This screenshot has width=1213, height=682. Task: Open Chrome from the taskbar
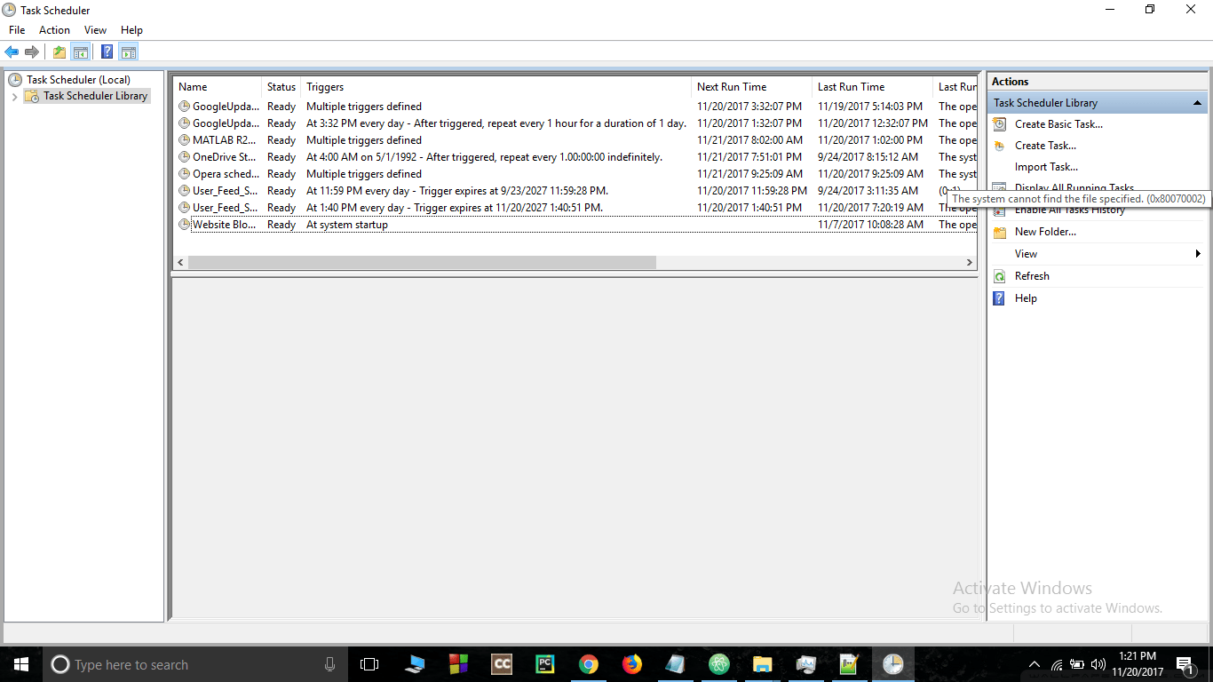click(588, 664)
